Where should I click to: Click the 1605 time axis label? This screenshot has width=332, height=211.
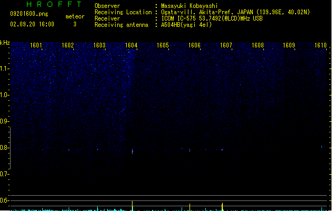(x=163, y=45)
